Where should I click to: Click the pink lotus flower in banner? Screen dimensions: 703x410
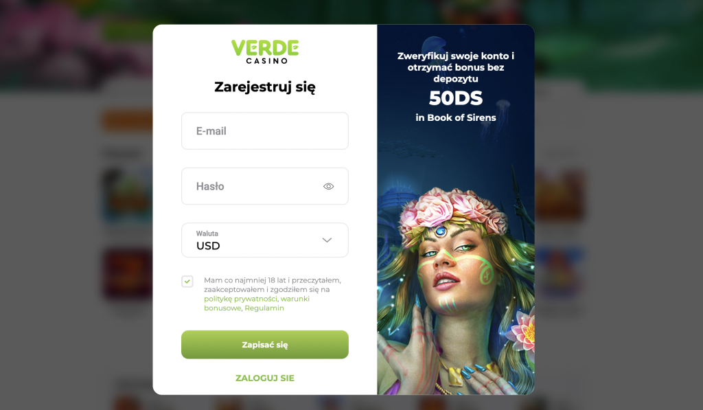point(524,331)
